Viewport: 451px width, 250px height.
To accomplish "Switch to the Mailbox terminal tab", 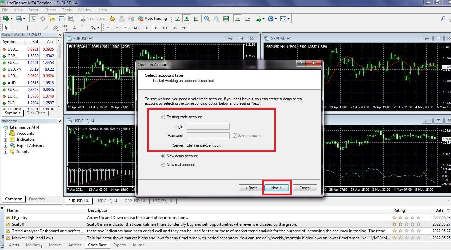I will [34, 245].
